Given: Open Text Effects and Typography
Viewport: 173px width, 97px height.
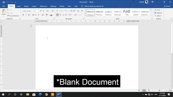Looking at the screenshot, I should pyautogui.click(x=43, y=15).
